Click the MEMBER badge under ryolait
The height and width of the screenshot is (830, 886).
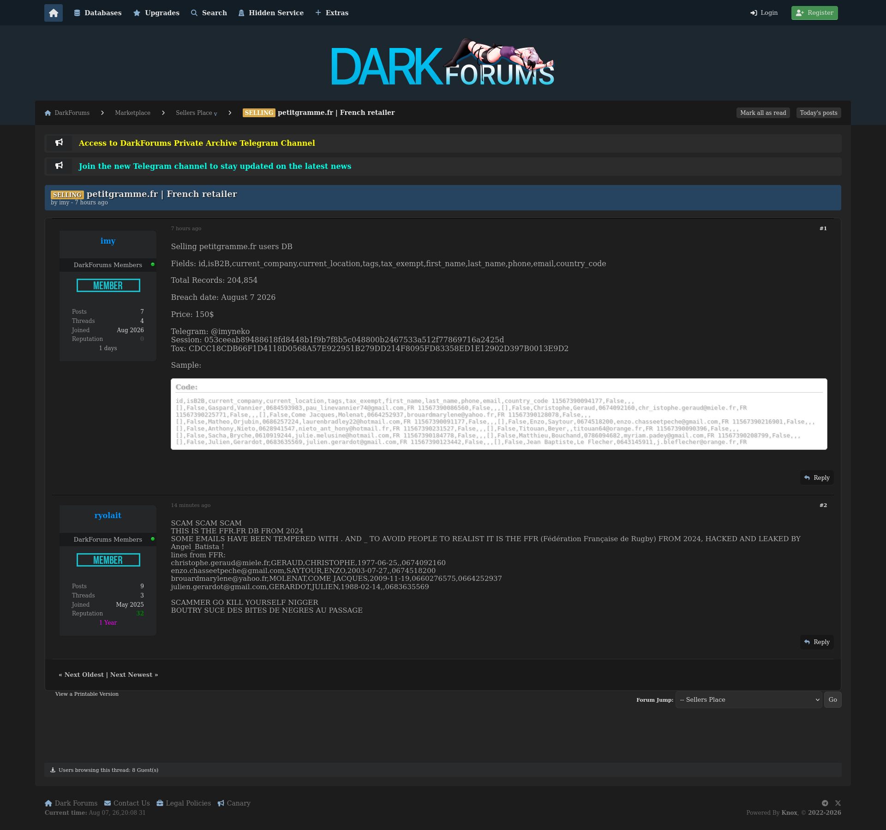pyautogui.click(x=108, y=560)
